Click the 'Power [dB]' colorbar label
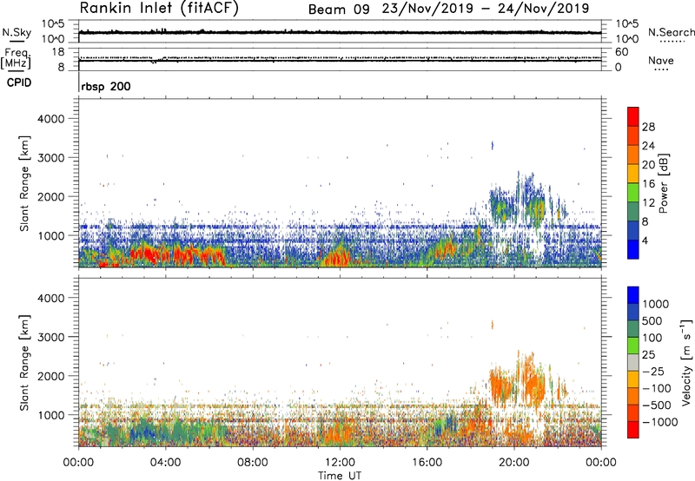Image resolution: width=695 pixels, height=481 pixels. (x=663, y=183)
